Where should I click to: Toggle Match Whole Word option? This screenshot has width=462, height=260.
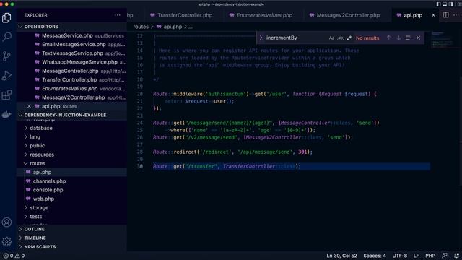click(340, 38)
